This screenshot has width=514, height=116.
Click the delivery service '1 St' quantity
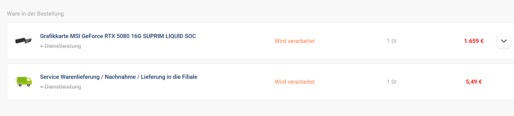coord(392,82)
